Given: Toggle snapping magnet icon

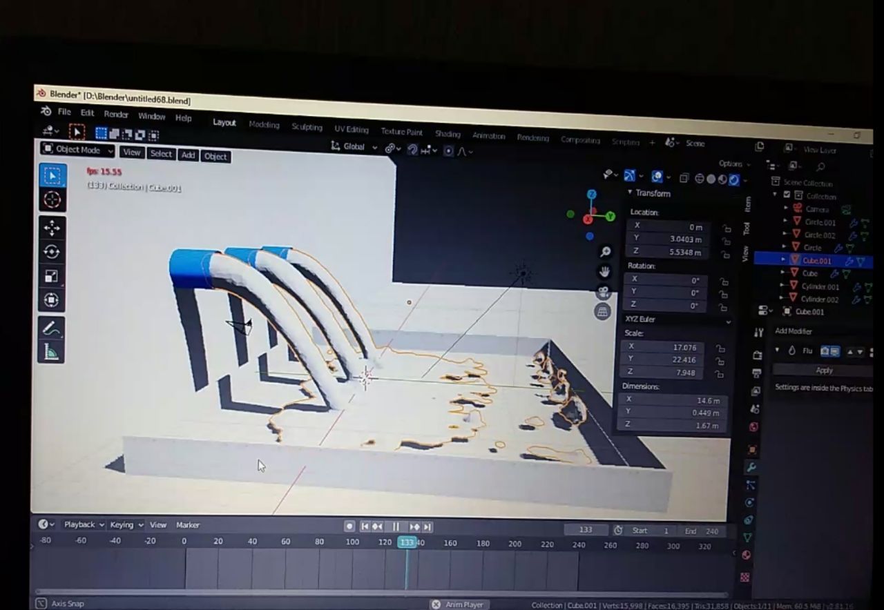Looking at the screenshot, I should 412,149.
